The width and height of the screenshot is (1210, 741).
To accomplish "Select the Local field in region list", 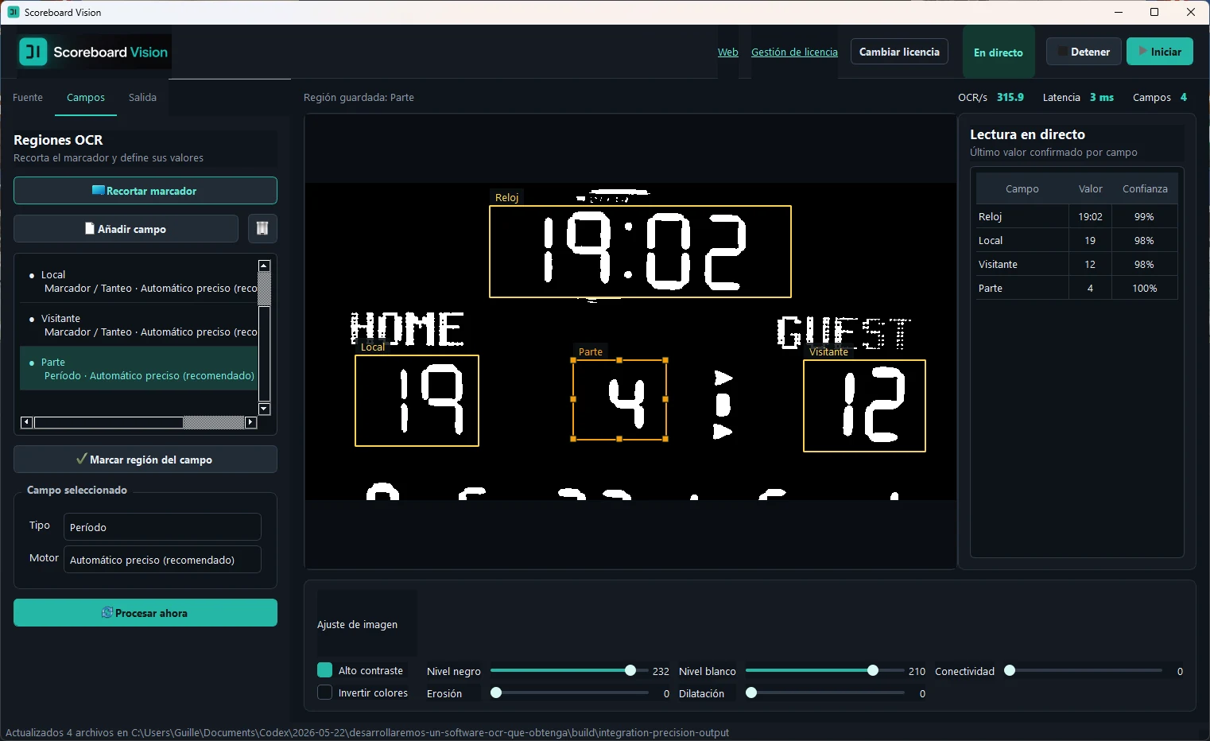I will point(138,281).
